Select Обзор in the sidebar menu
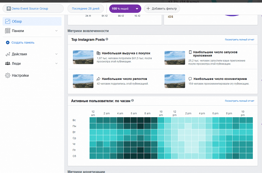The height and width of the screenshot is (173, 262). (x=17, y=22)
